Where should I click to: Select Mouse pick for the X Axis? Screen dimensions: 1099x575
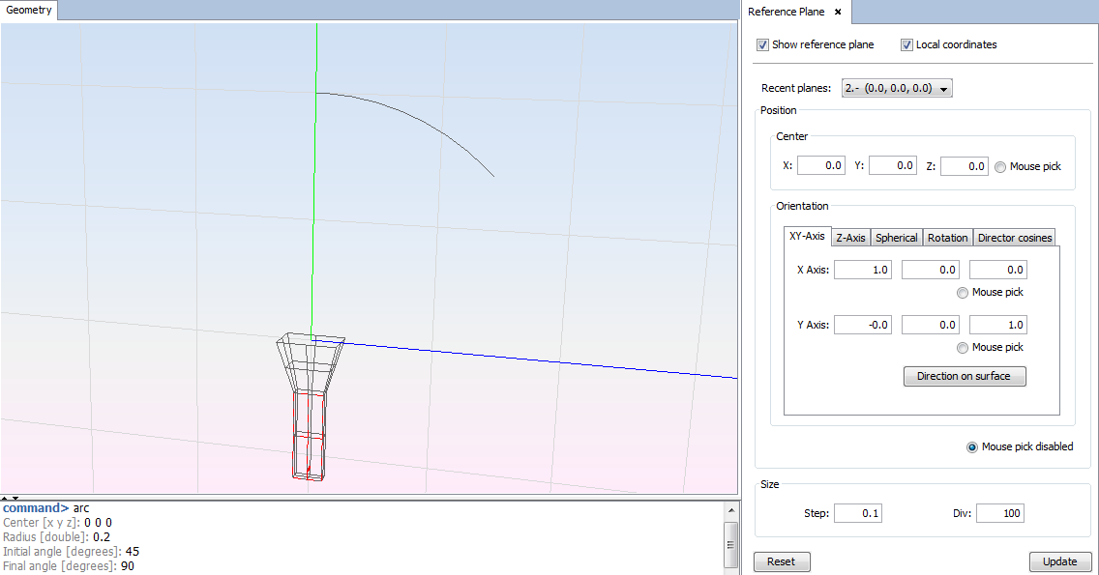963,292
